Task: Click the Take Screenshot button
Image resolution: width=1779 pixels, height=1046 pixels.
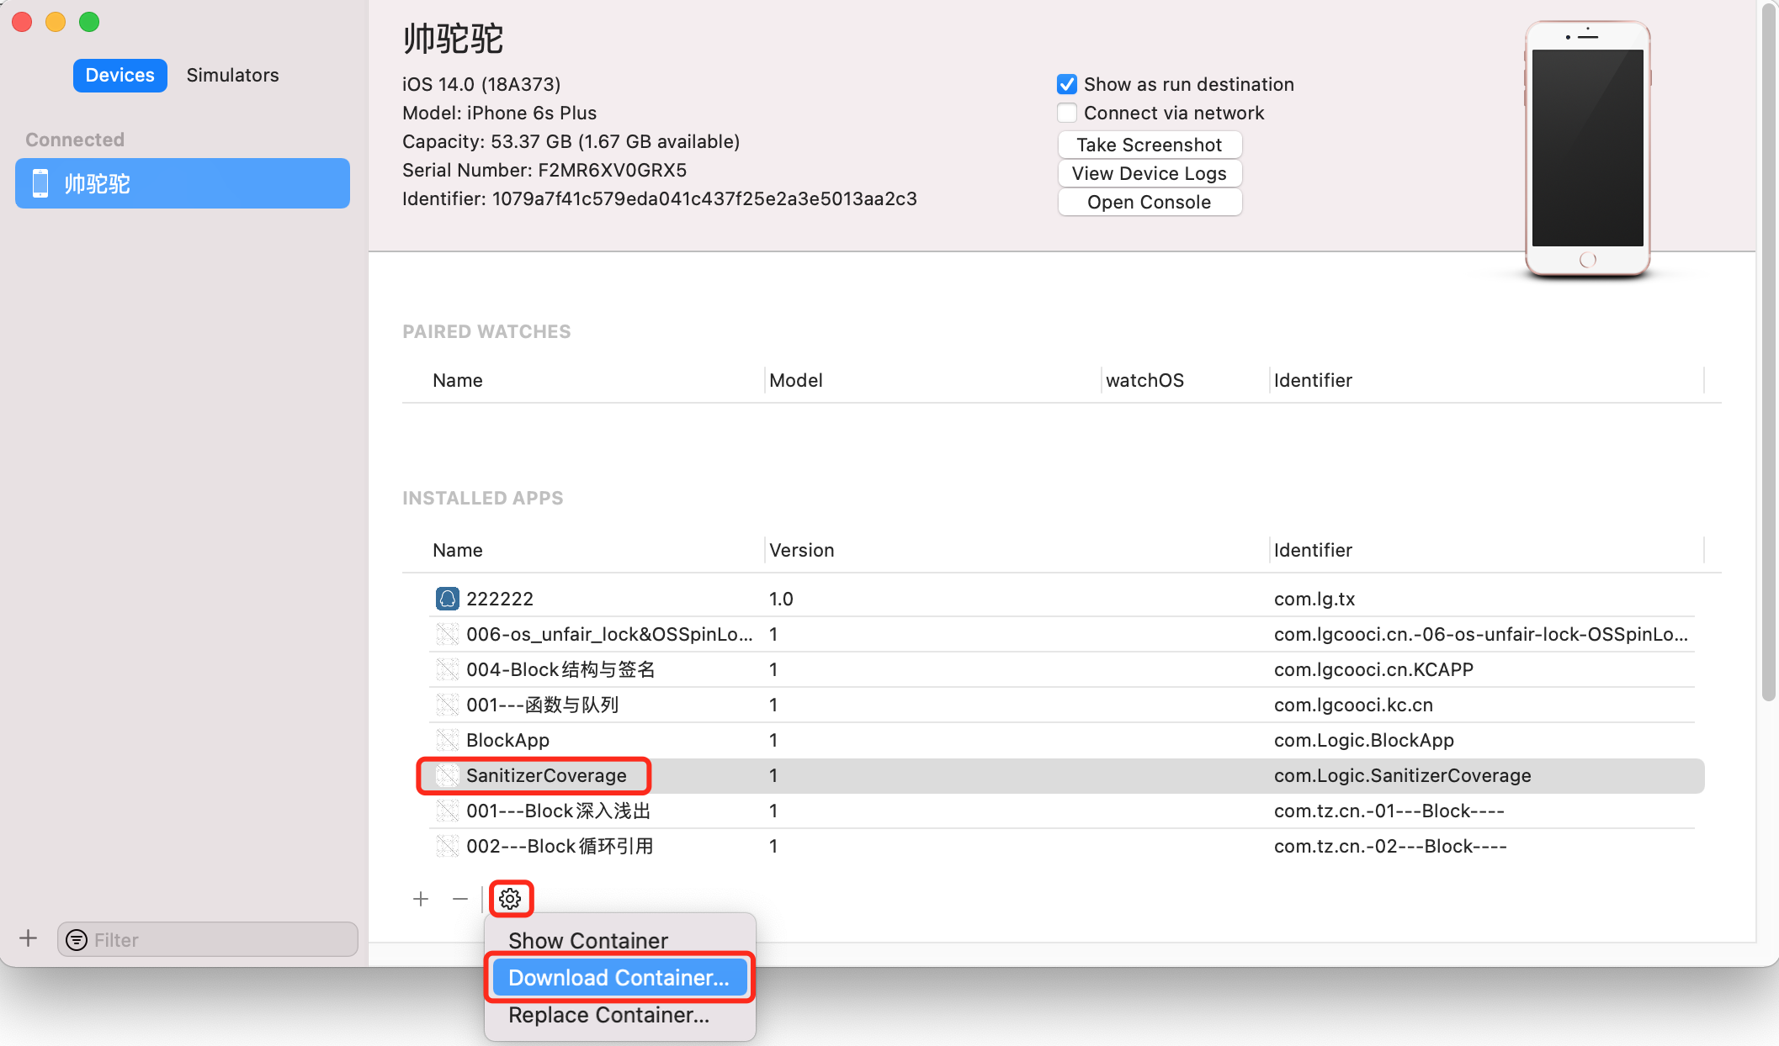Action: 1150,145
